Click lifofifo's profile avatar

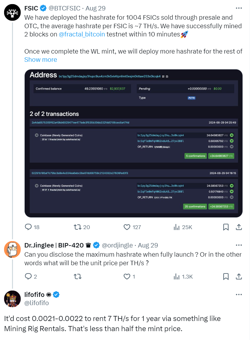pyautogui.click(x=12, y=299)
